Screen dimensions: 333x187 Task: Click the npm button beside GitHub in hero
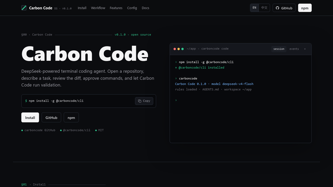pos(71,117)
